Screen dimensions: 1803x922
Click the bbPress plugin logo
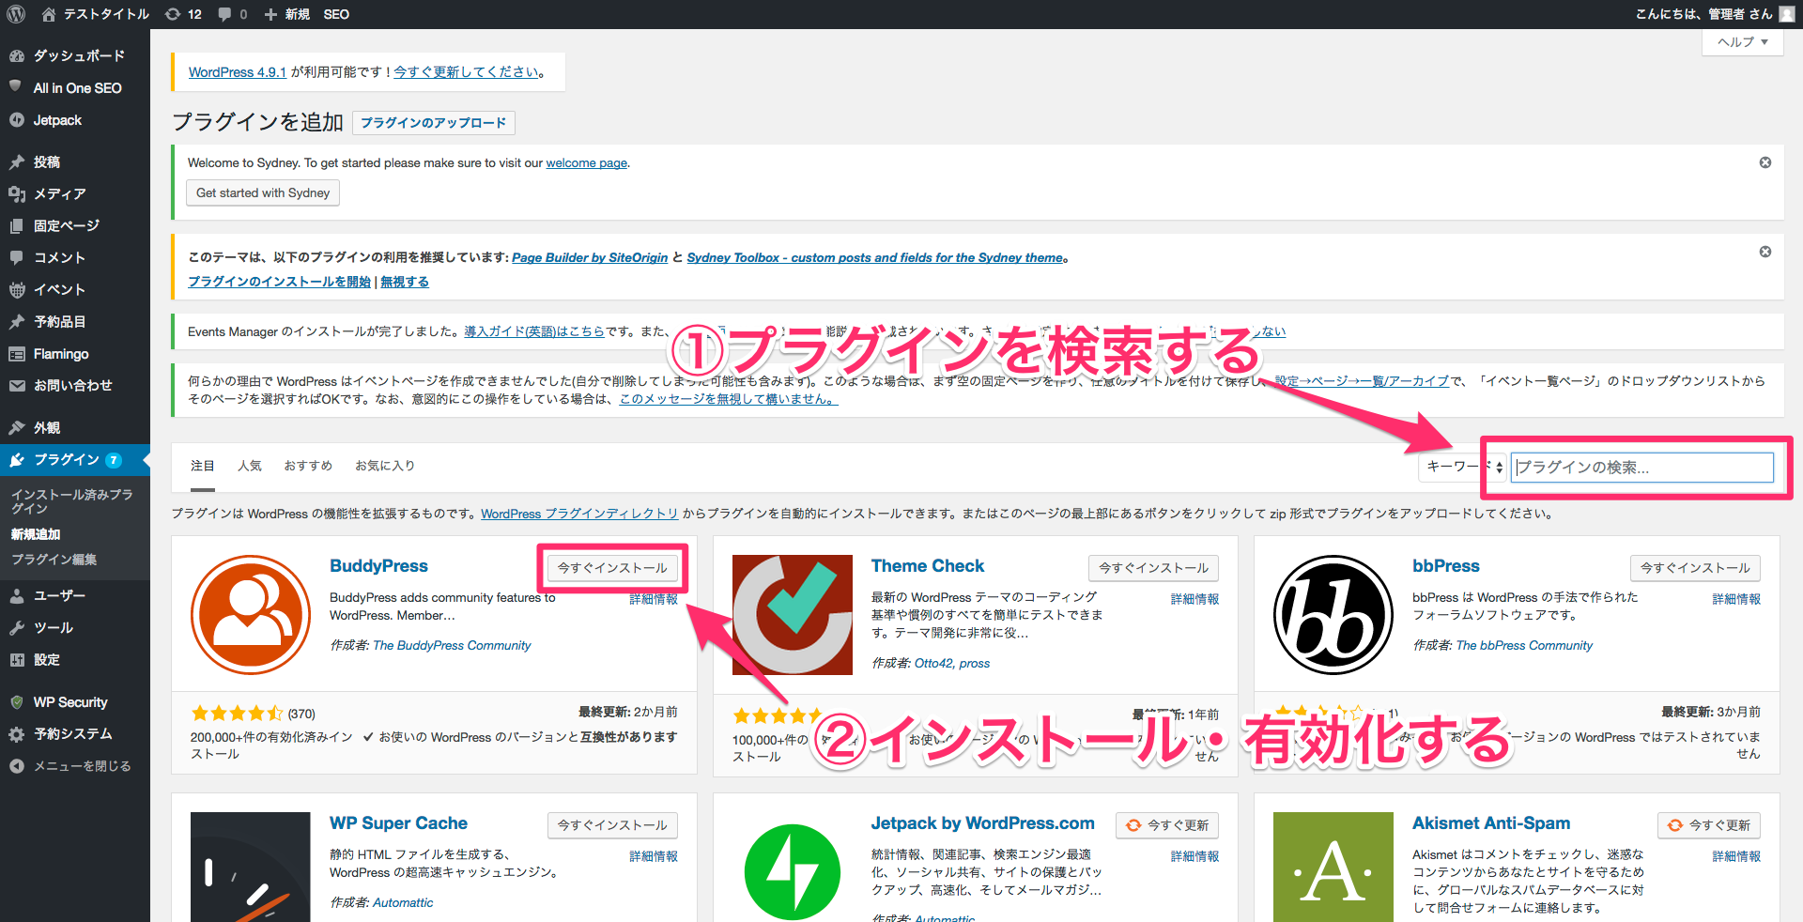[x=1333, y=615]
